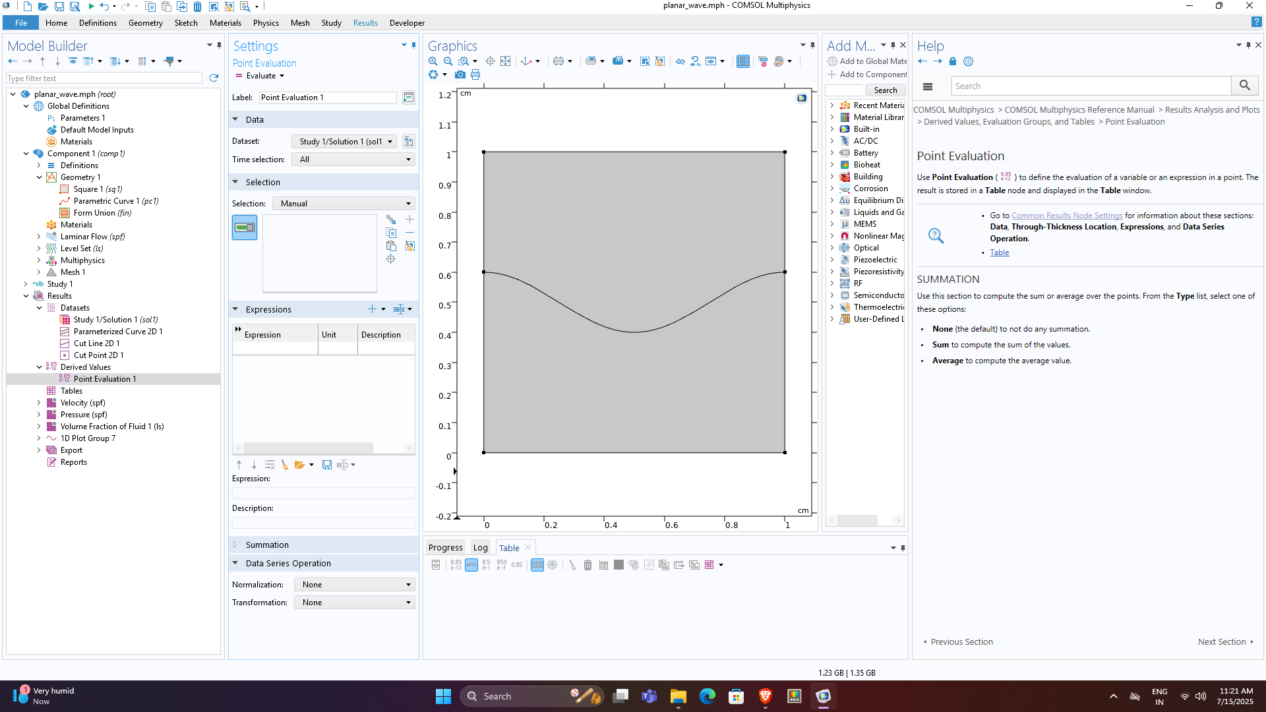Open the Physics ribbon tab
The height and width of the screenshot is (712, 1266).
coord(266,23)
